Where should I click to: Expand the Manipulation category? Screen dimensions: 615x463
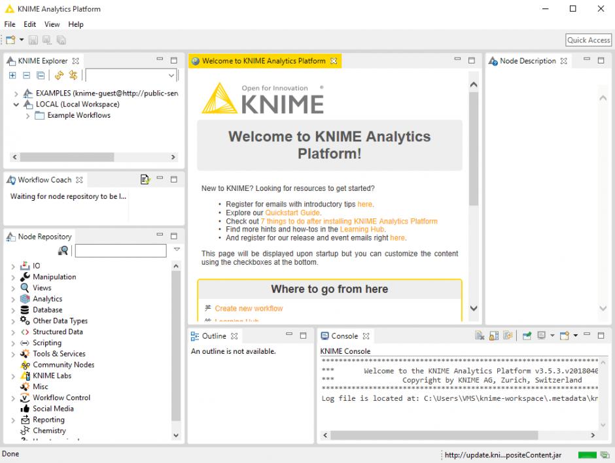click(13, 277)
